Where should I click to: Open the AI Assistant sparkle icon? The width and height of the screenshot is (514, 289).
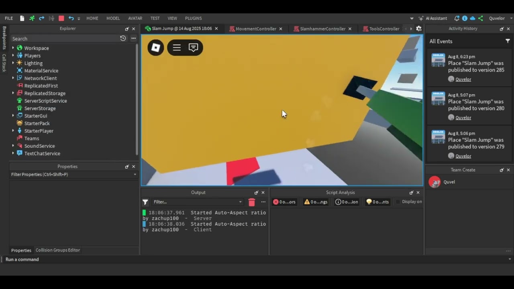coord(421,18)
